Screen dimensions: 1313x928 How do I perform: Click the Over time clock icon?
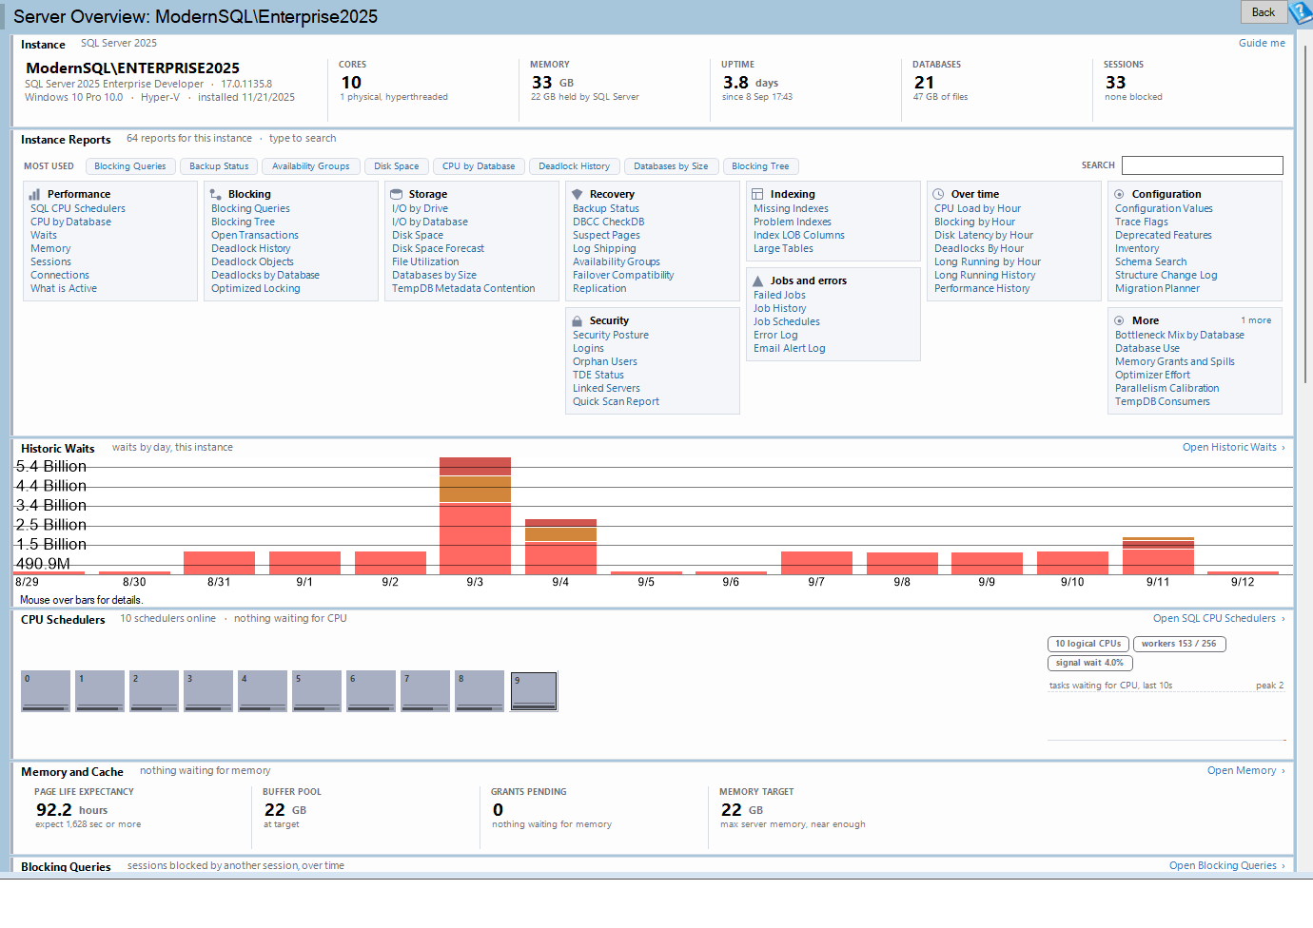pyautogui.click(x=938, y=194)
